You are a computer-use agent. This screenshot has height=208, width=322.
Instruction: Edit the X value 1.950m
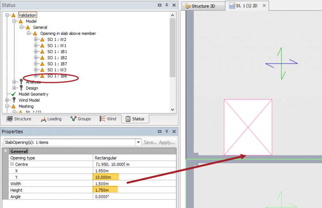[x=135, y=170]
